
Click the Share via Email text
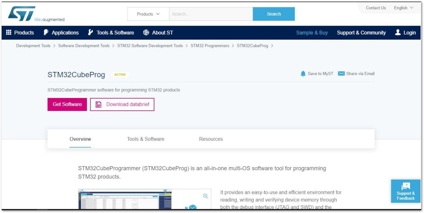(360, 74)
